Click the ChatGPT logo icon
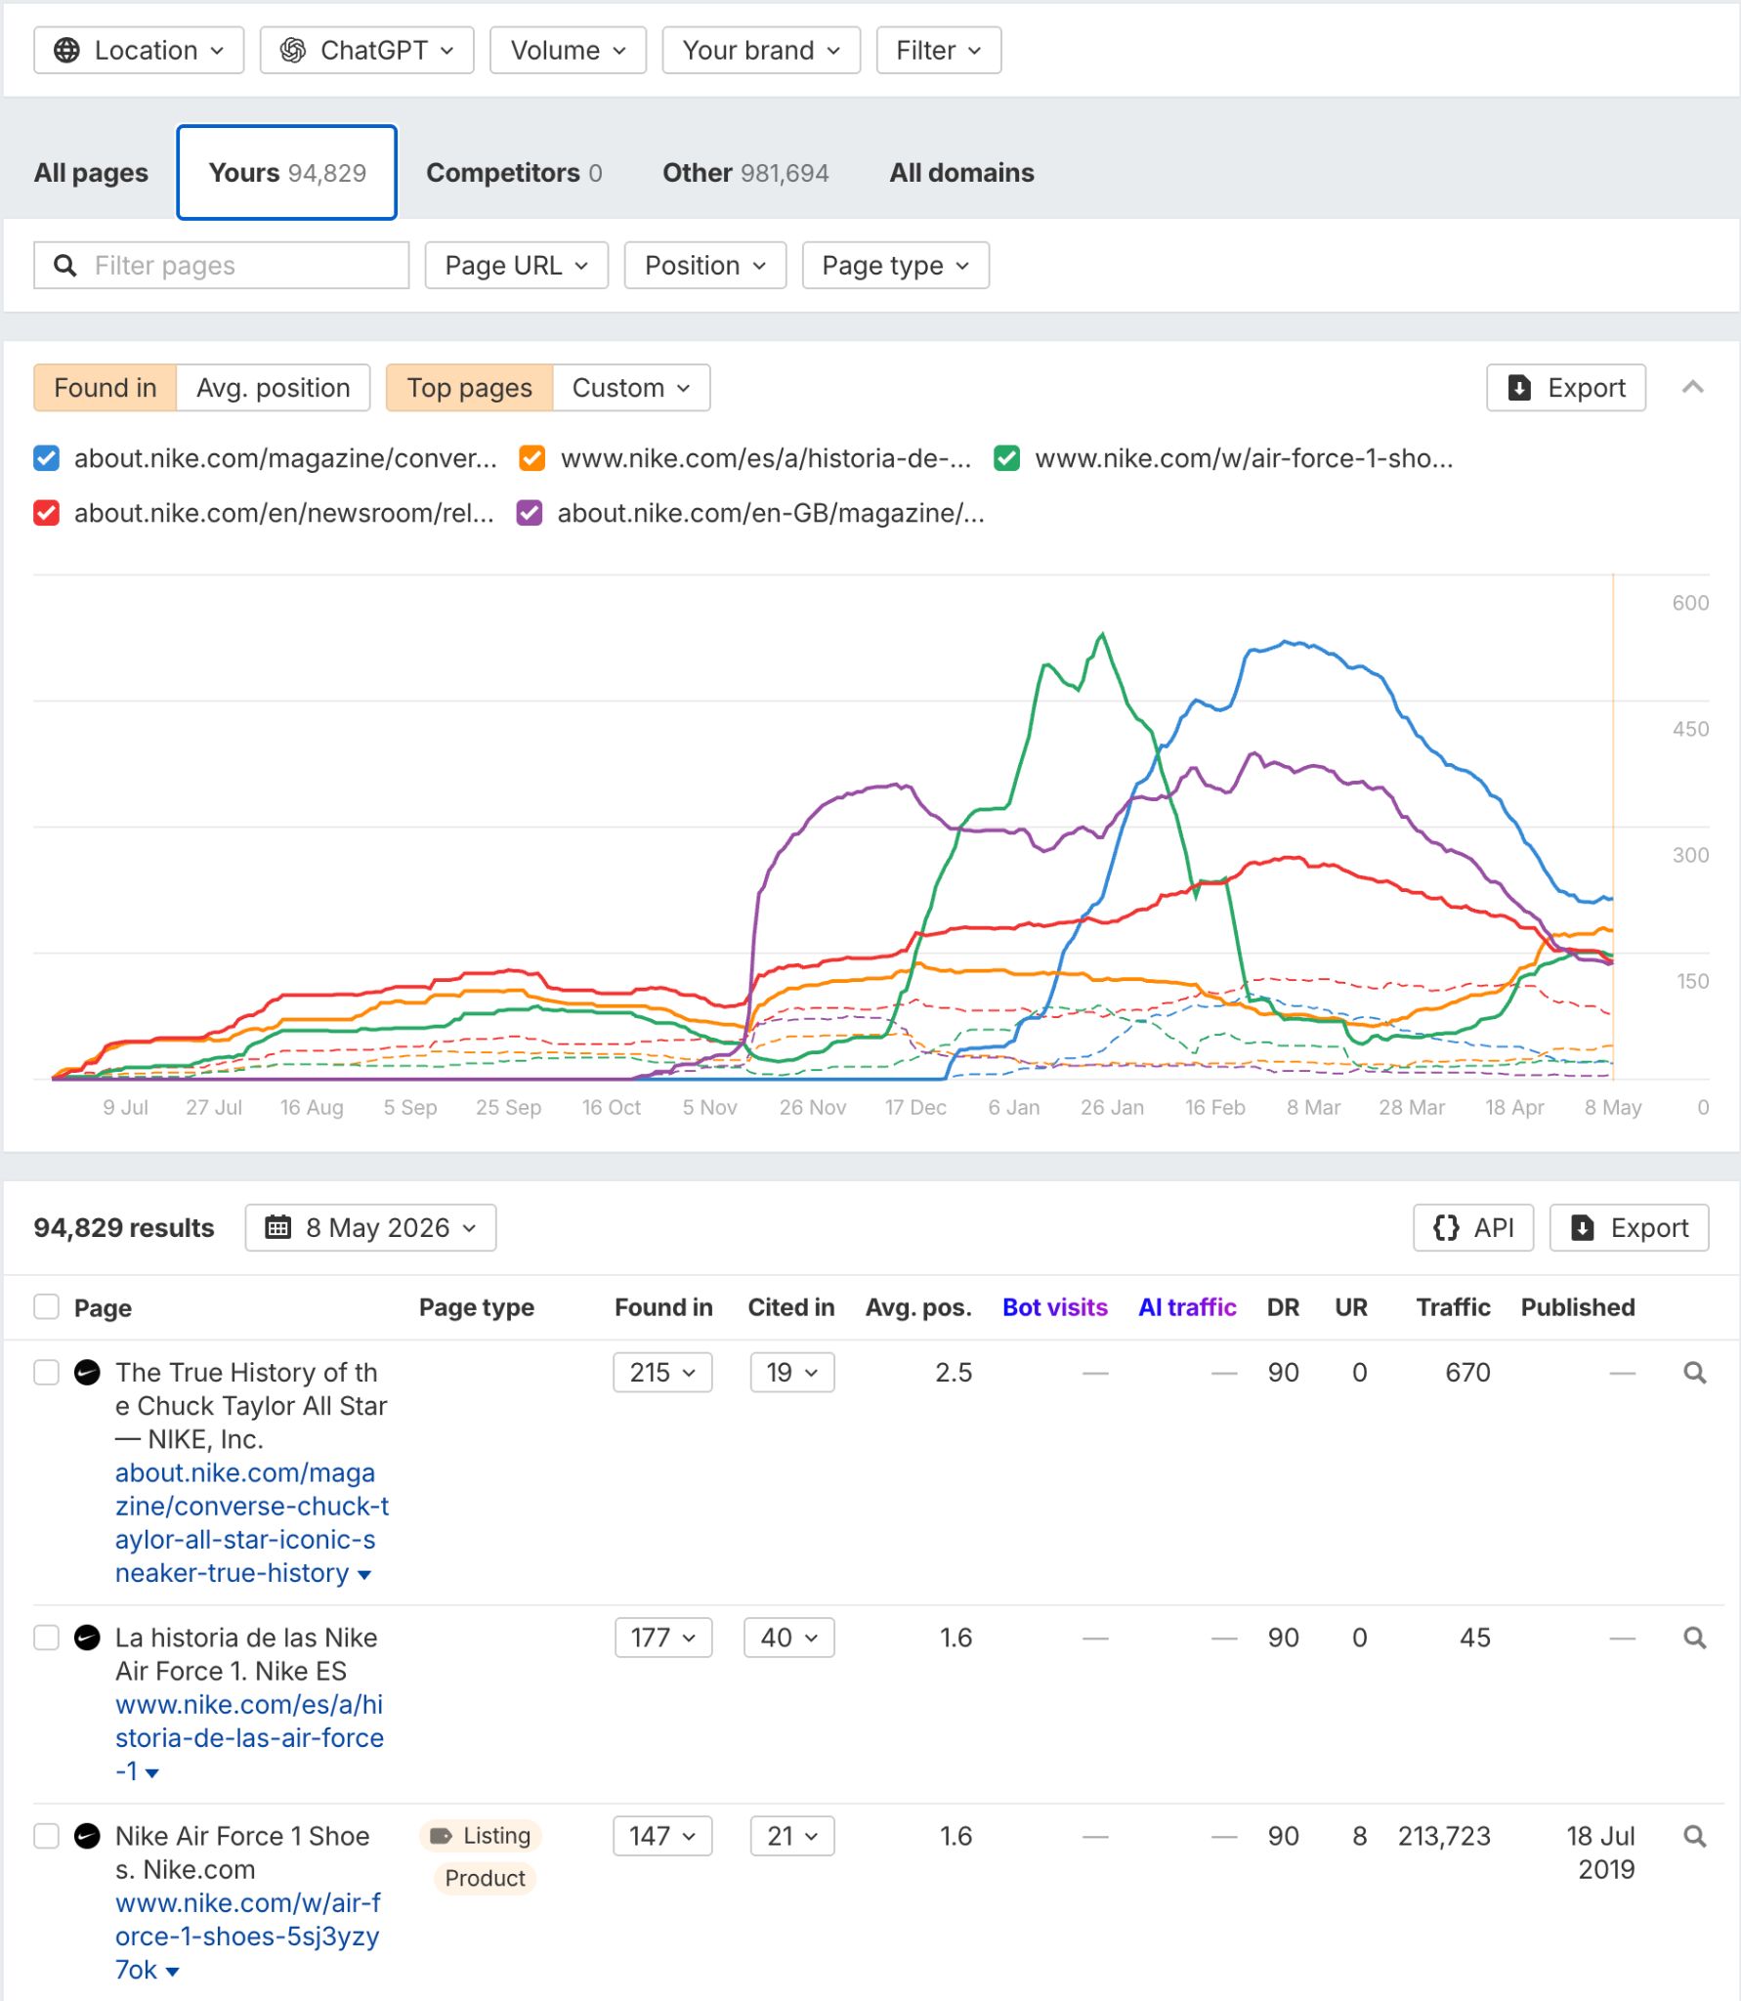The width and height of the screenshot is (1741, 2001). coord(293,51)
